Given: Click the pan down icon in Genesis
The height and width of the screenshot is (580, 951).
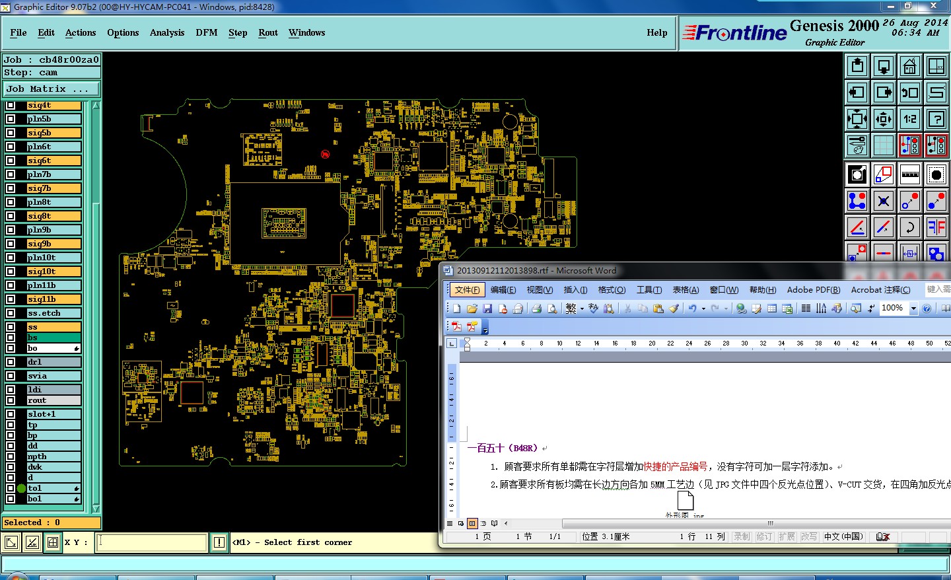Looking at the screenshot, I should tap(884, 66).
